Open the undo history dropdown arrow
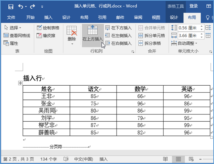The width and height of the screenshot is (214, 164). tap(26, 7)
